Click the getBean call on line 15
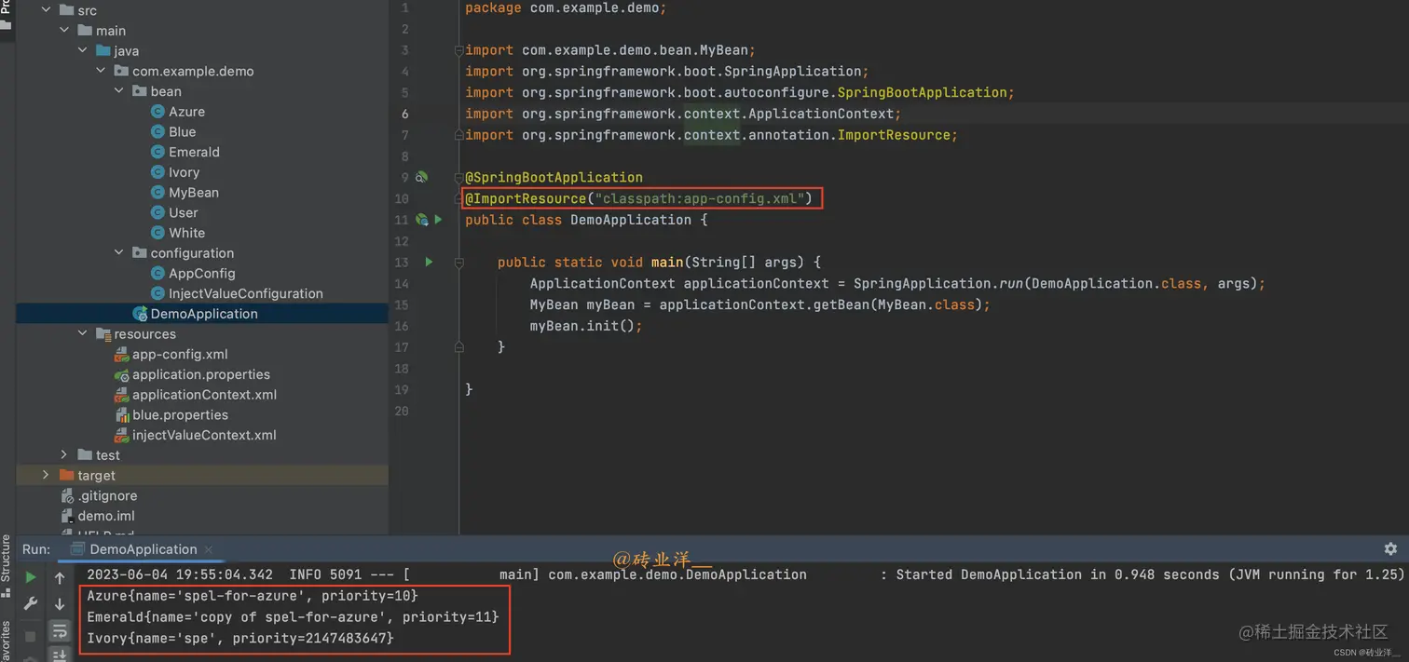1409x662 pixels. (x=824, y=304)
